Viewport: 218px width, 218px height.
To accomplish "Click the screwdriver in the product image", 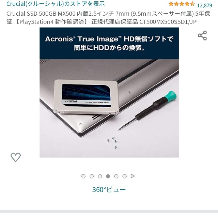I will 147,110.
